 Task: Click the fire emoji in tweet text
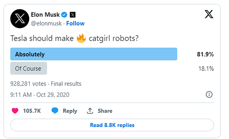tap(81, 38)
